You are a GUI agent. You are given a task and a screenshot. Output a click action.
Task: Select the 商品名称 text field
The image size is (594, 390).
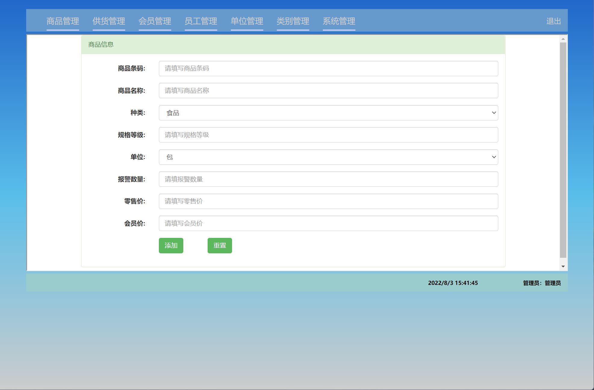point(329,90)
